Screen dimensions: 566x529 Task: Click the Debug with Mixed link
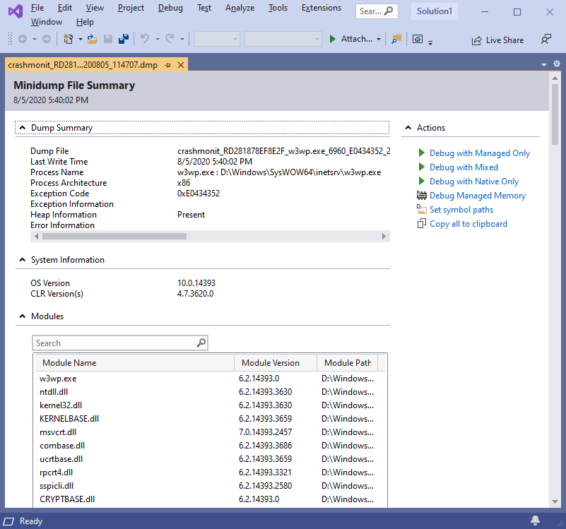(462, 167)
